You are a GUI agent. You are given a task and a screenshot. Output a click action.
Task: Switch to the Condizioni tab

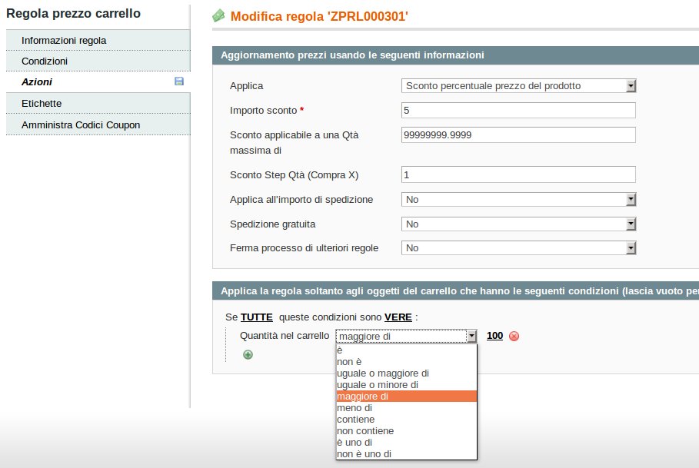click(45, 61)
